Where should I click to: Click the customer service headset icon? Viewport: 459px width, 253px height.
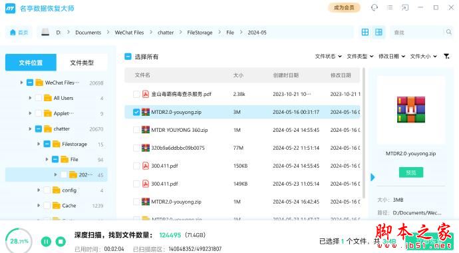pos(374,7)
